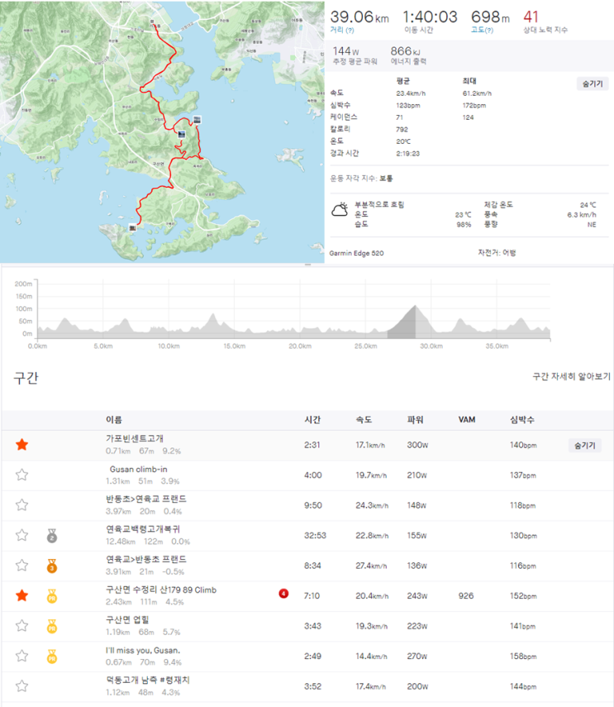Click the 1:40:03 moving time value

pyautogui.click(x=430, y=17)
